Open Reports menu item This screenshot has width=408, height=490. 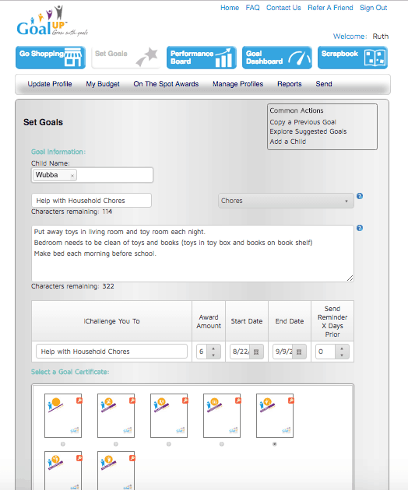click(x=290, y=84)
